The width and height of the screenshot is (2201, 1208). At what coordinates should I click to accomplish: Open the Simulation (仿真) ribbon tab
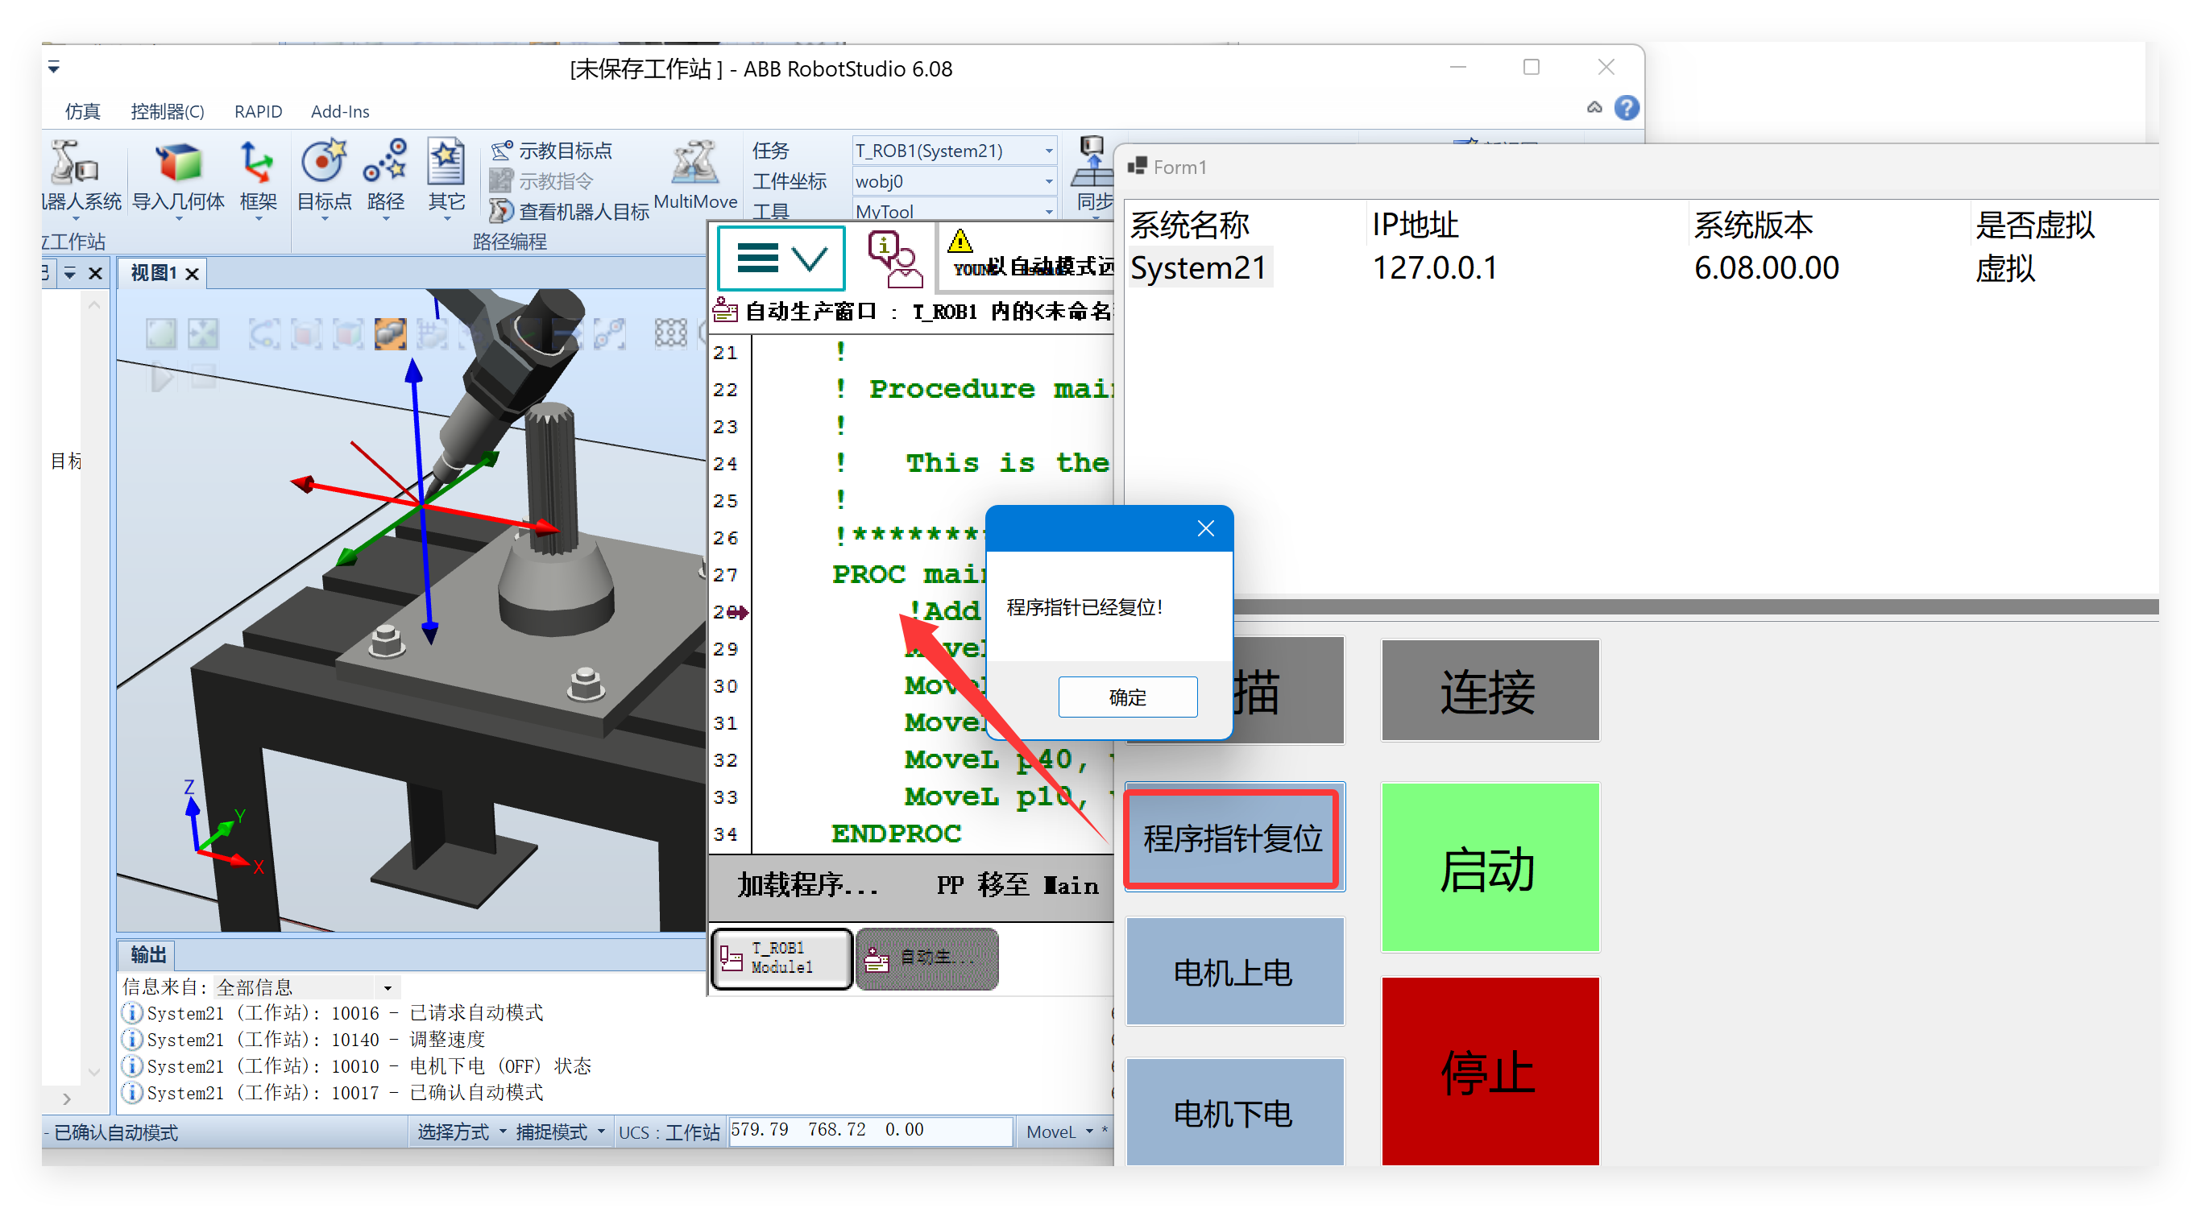83,111
